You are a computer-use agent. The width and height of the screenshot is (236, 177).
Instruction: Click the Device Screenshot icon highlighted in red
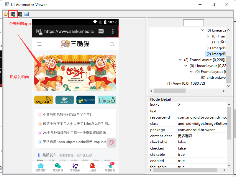click(13, 14)
